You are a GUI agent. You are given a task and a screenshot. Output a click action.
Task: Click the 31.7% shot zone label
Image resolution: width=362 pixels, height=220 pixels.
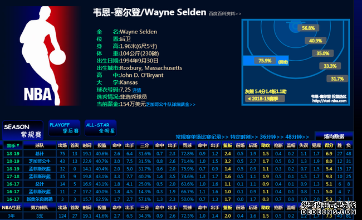pos(337,79)
